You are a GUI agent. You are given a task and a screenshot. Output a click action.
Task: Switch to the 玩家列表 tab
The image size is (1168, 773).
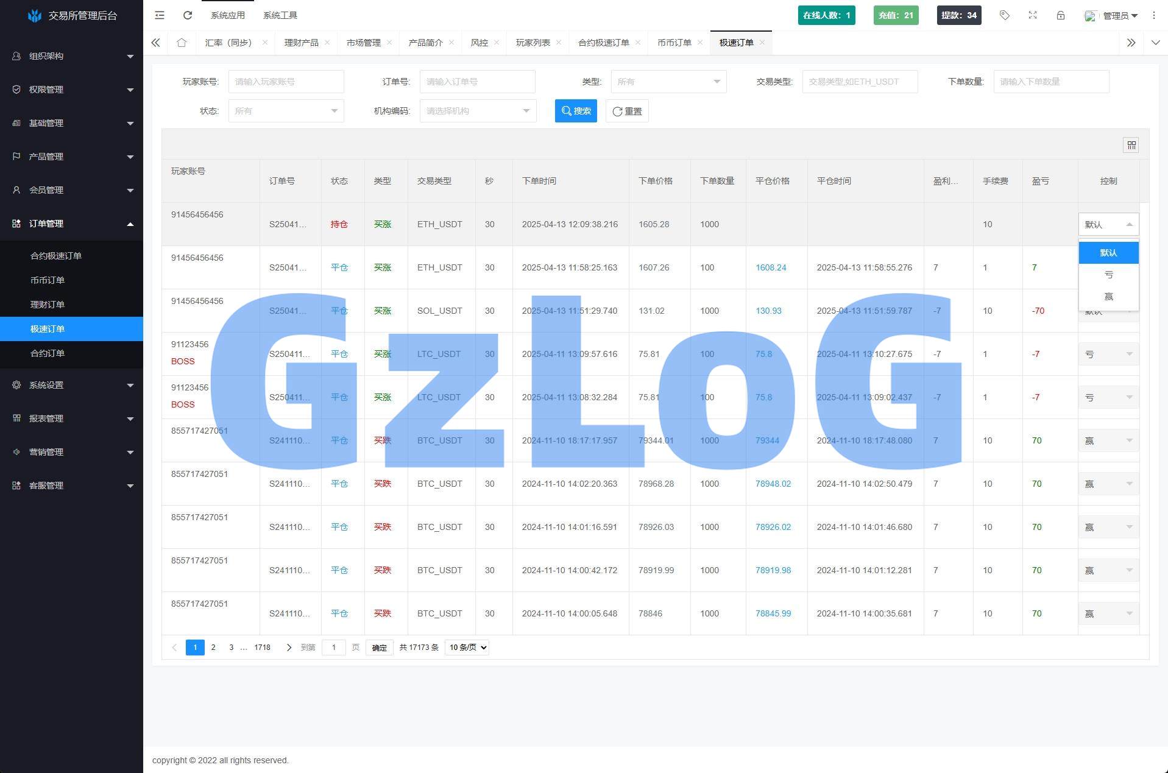point(533,43)
